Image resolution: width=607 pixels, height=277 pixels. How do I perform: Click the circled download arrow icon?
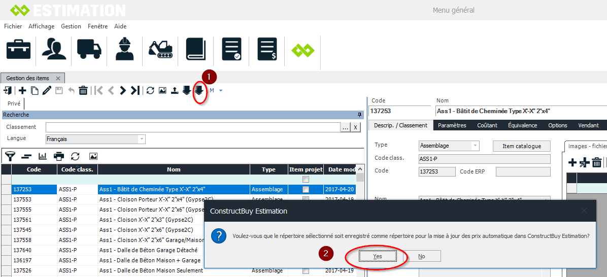coord(199,90)
